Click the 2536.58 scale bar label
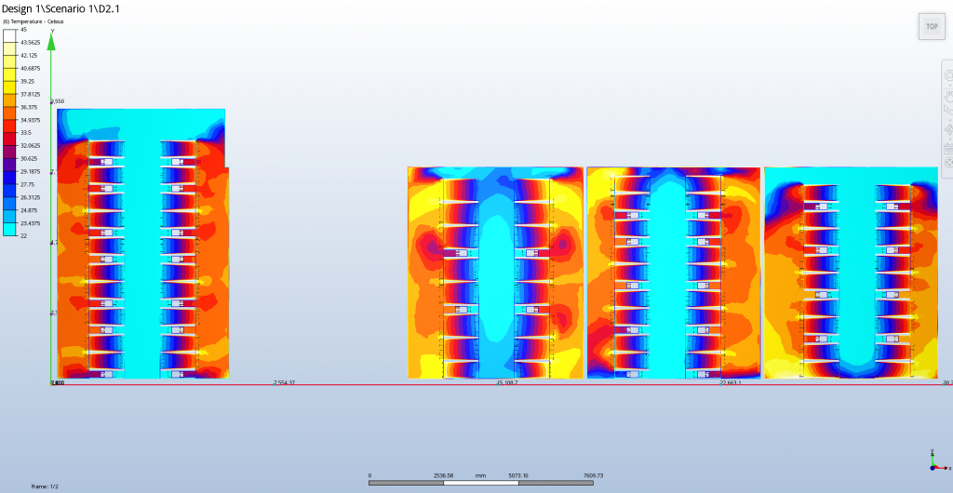 pyautogui.click(x=444, y=476)
